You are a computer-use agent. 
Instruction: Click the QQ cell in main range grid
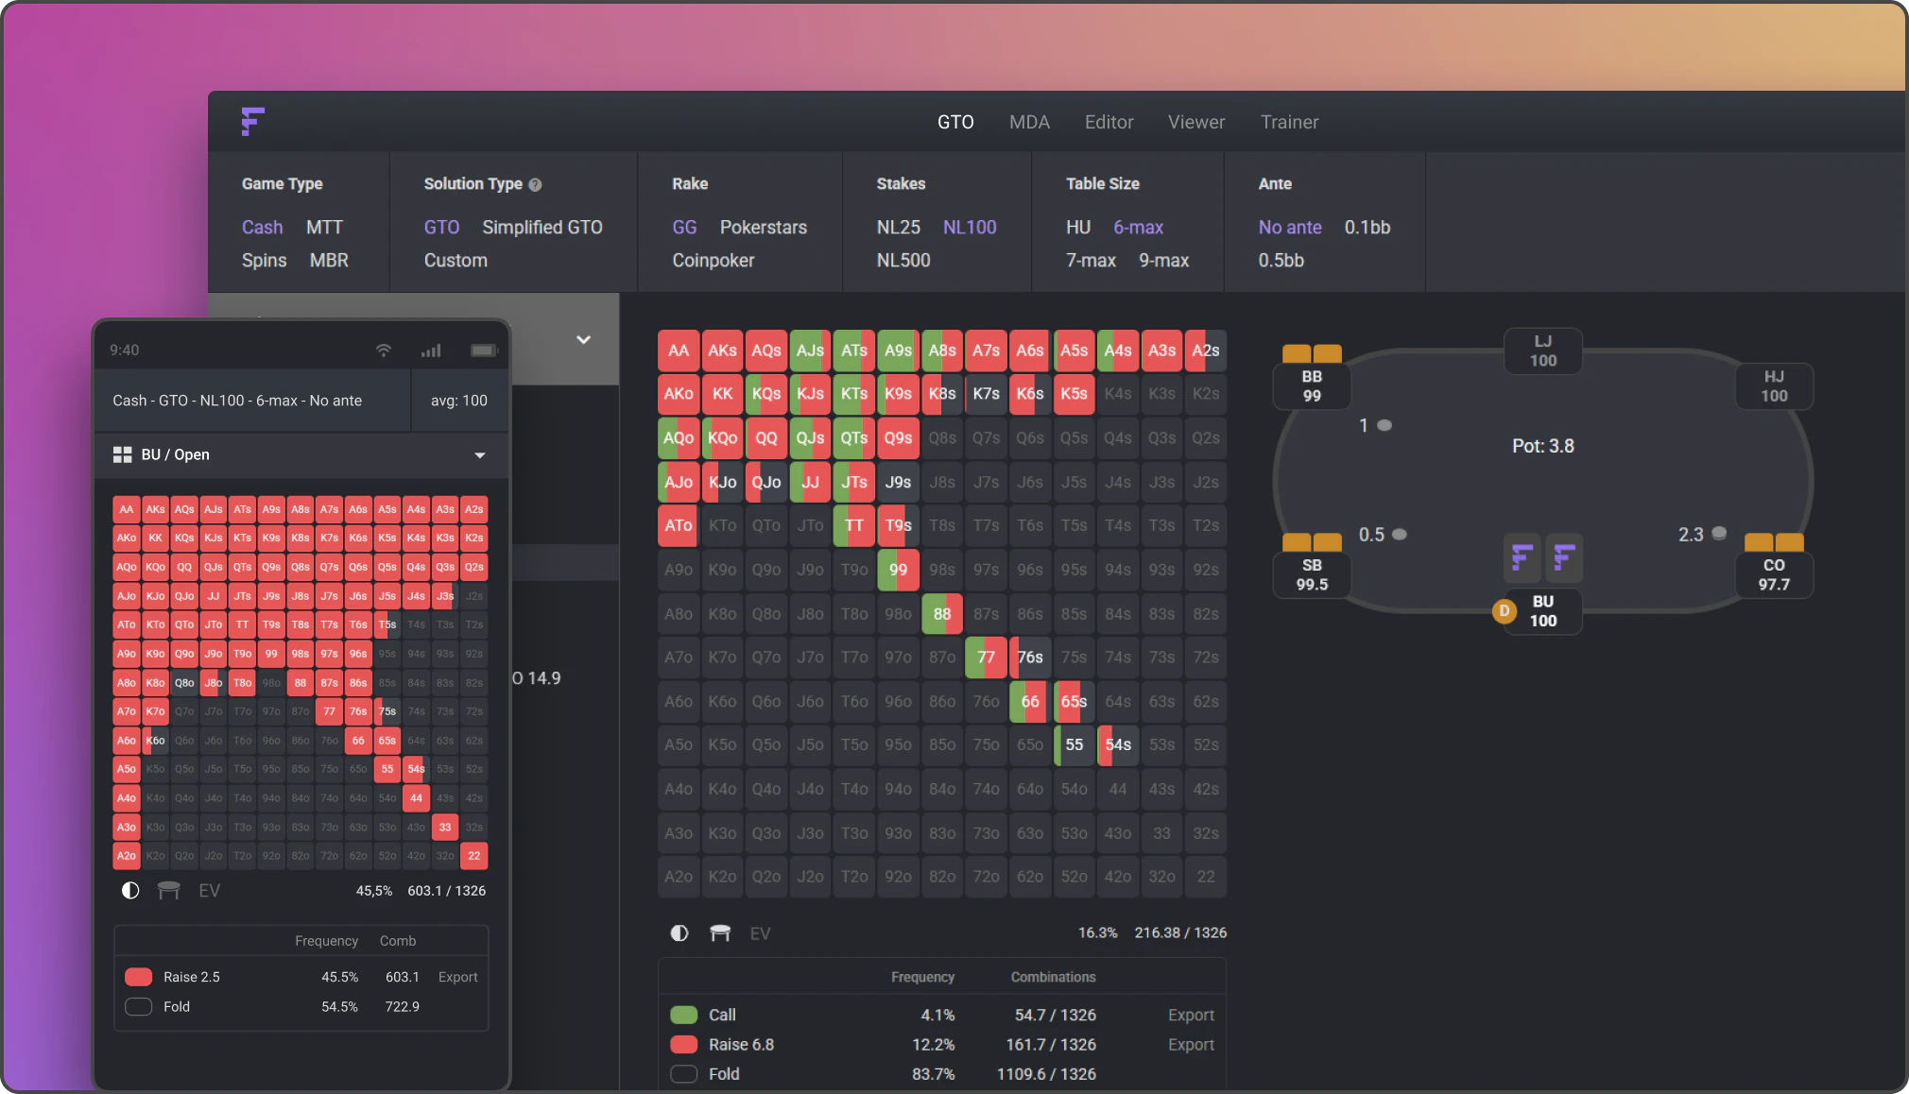766,438
